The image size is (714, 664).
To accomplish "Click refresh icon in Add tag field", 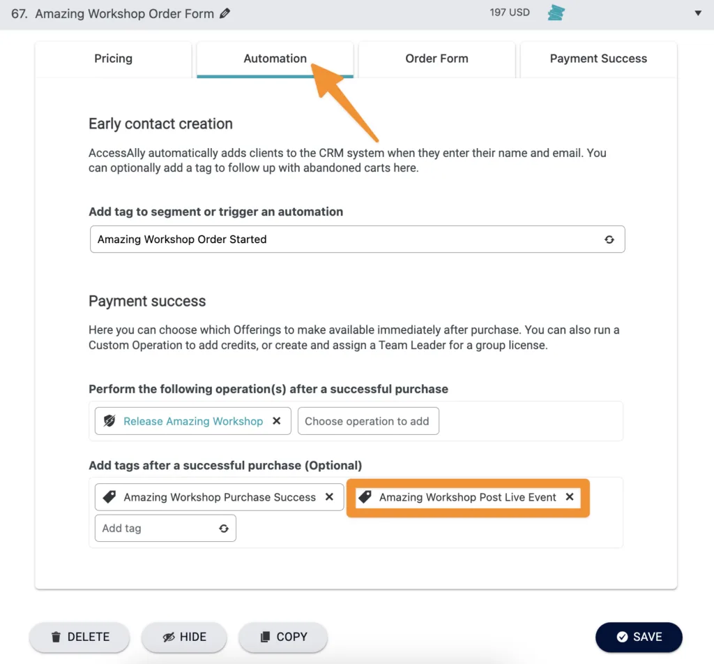I will (x=223, y=529).
